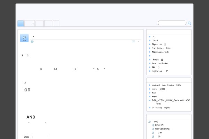Open the 'Nginx — []' recent post
The width and height of the screenshot is (209, 139).
(159, 44)
